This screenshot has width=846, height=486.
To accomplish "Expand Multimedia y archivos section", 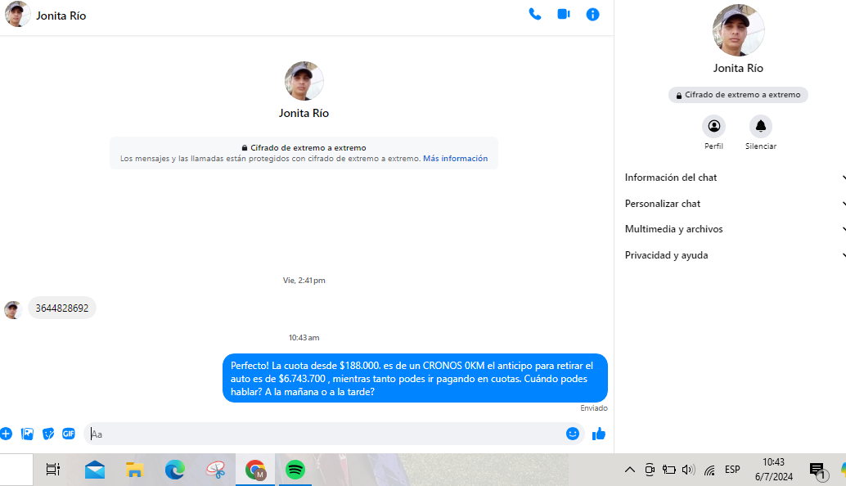I will tap(734, 229).
